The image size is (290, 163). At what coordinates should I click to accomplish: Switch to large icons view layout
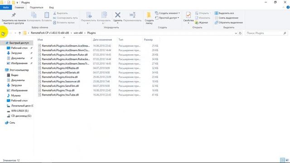tap(287, 160)
